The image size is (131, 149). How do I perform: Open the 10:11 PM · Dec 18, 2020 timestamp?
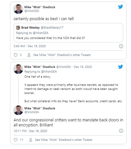(x=30, y=131)
